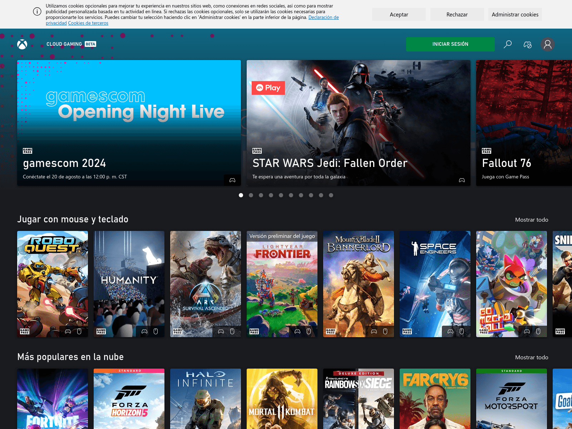This screenshot has width=572, height=429.
Task: Click the EA Play badge on Star Wars banner
Action: click(268, 88)
